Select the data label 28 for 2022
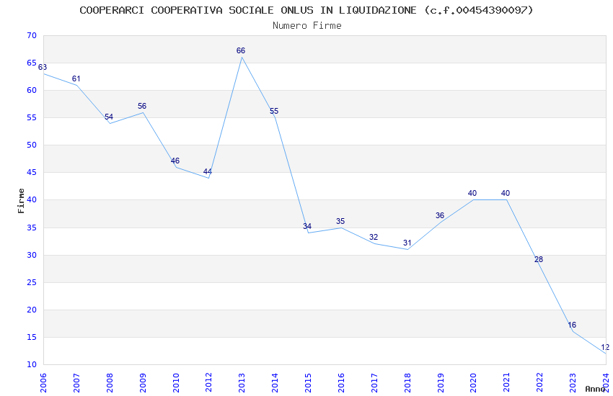613x396 pixels. pyautogui.click(x=539, y=259)
